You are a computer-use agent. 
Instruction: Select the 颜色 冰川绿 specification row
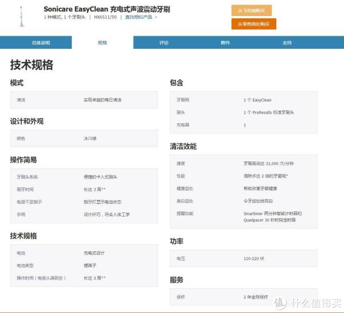pos(84,138)
